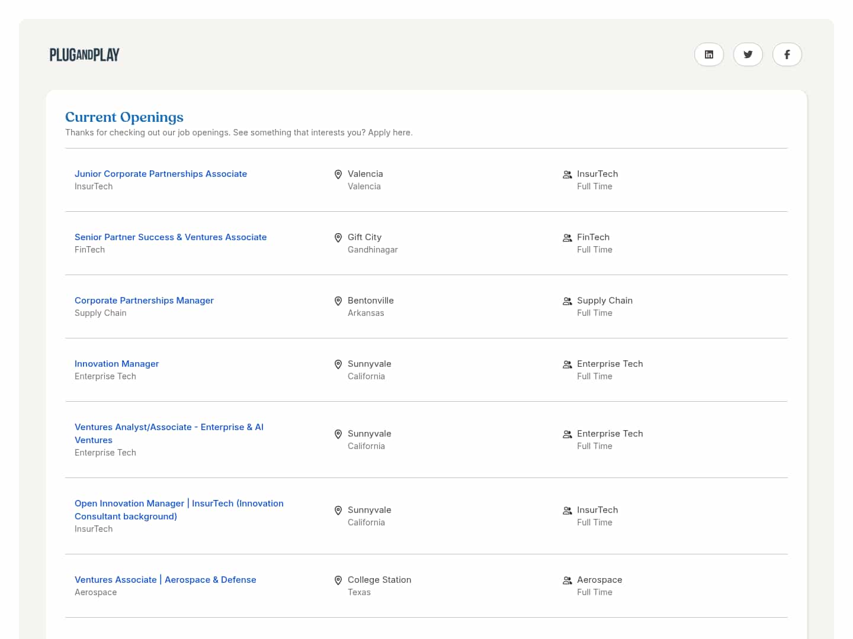Open Senior Partner Success & Ventures Associate
This screenshot has height=639, width=853.
click(171, 237)
